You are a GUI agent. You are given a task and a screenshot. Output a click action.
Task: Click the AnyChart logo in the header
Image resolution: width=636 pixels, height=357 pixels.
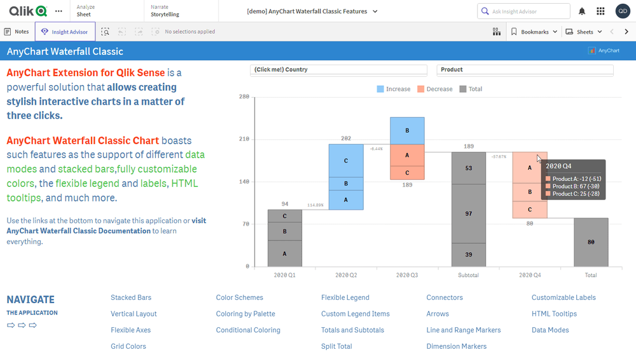pyautogui.click(x=604, y=51)
